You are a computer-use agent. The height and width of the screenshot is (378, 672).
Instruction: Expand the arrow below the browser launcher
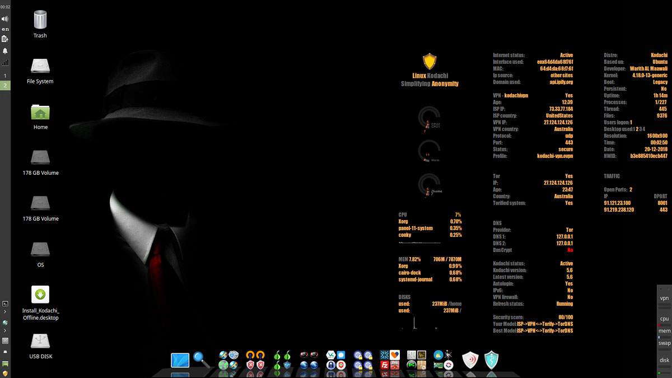[x=5, y=331]
